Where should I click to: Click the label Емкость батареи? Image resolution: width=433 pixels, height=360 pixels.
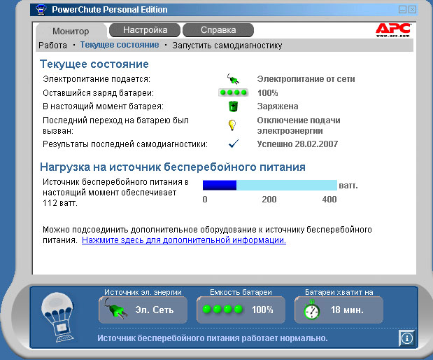click(x=241, y=292)
